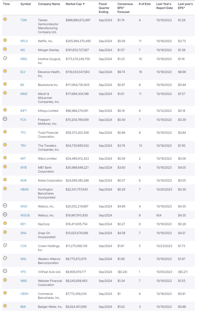Open the BX symbol link
This screenshot has height=312, width=198.
pos(22,85)
